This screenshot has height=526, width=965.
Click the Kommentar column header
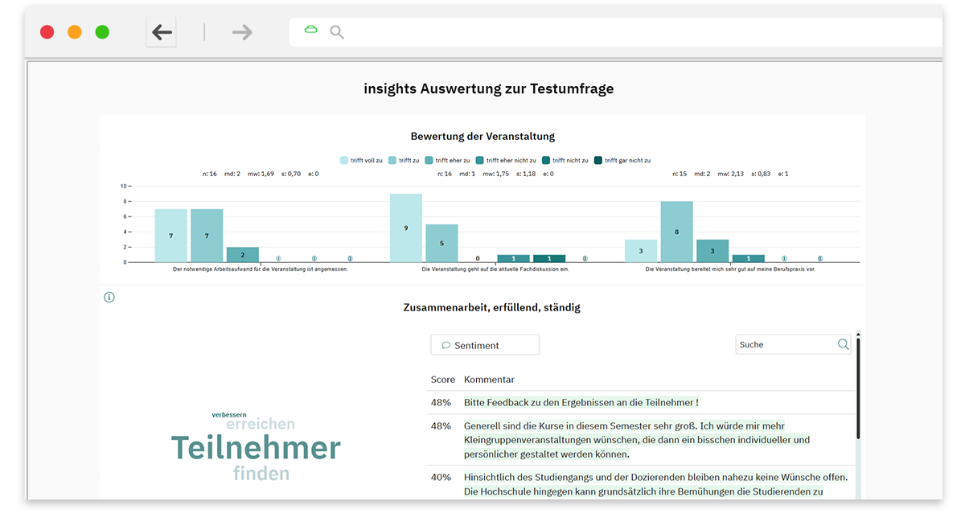coord(489,380)
